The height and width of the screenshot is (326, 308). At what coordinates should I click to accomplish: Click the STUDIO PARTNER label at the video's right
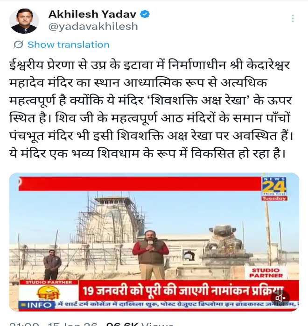(x=266, y=273)
